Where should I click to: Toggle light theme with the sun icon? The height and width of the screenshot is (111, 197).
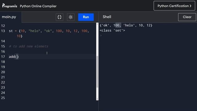tap(70, 17)
